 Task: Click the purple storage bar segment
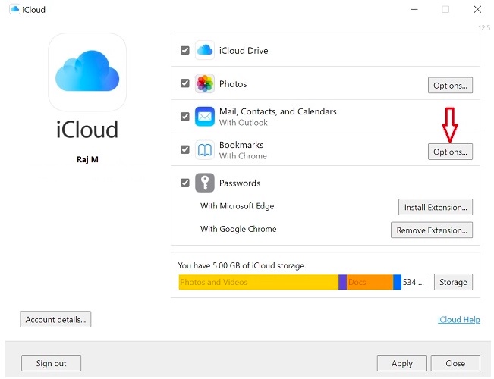pyautogui.click(x=343, y=282)
